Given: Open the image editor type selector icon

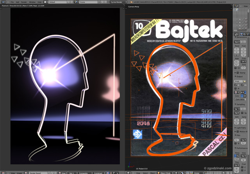Looking at the screenshot, I should tap(4, 173).
